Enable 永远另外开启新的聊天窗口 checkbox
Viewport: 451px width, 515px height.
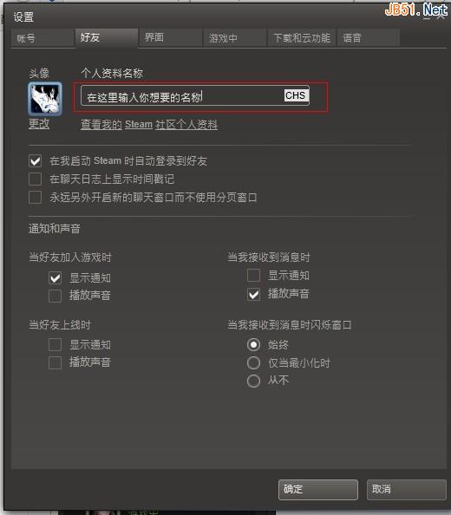point(36,198)
